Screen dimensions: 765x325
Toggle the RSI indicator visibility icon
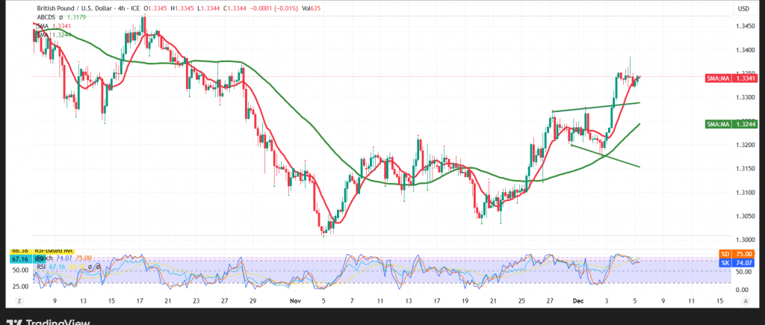pos(88,267)
